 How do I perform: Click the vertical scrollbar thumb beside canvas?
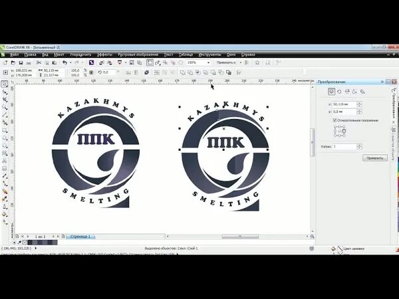coord(313,142)
